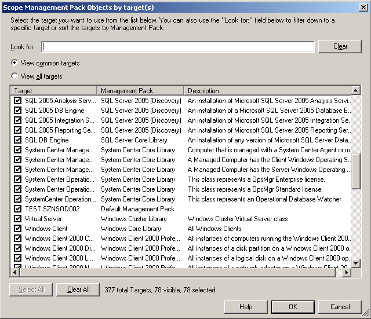Uncheck the SQL 2005 Analysis Serv... checkbox
The width and height of the screenshot is (371, 319).
click(17, 101)
